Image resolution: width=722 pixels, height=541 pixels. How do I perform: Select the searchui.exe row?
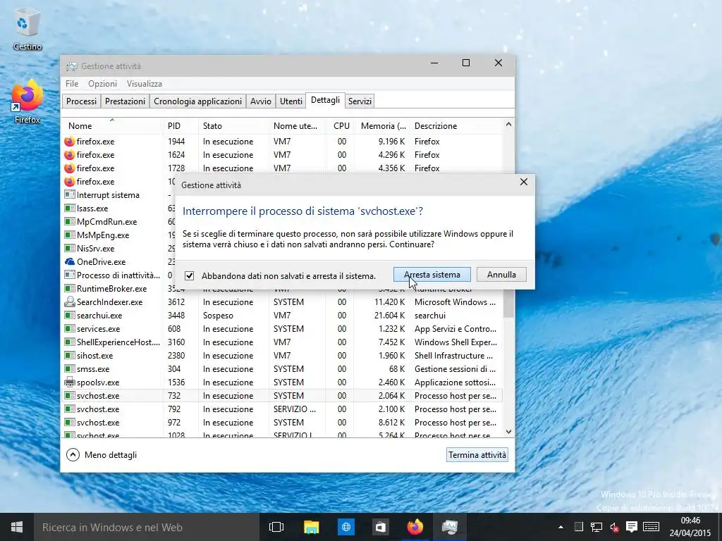pyautogui.click(x=282, y=316)
